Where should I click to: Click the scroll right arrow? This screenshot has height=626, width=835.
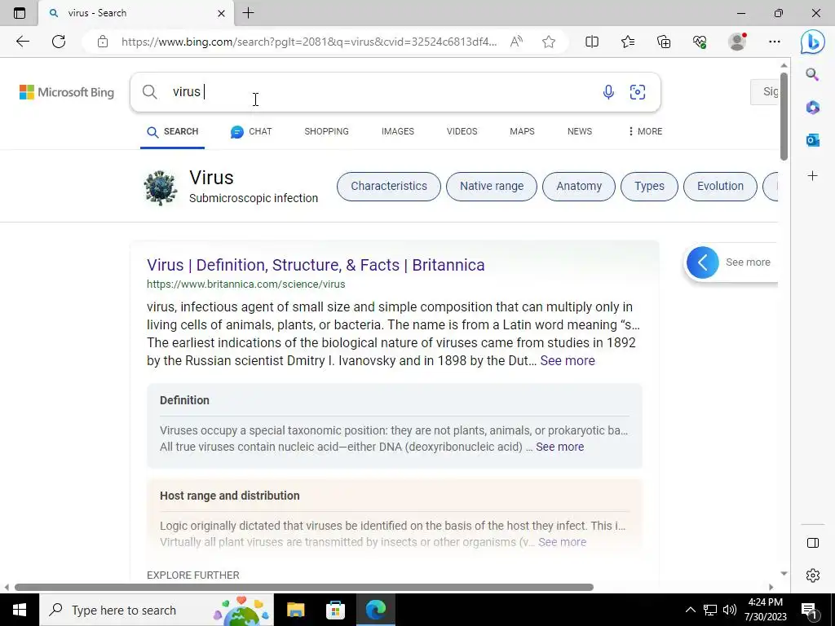point(771,587)
